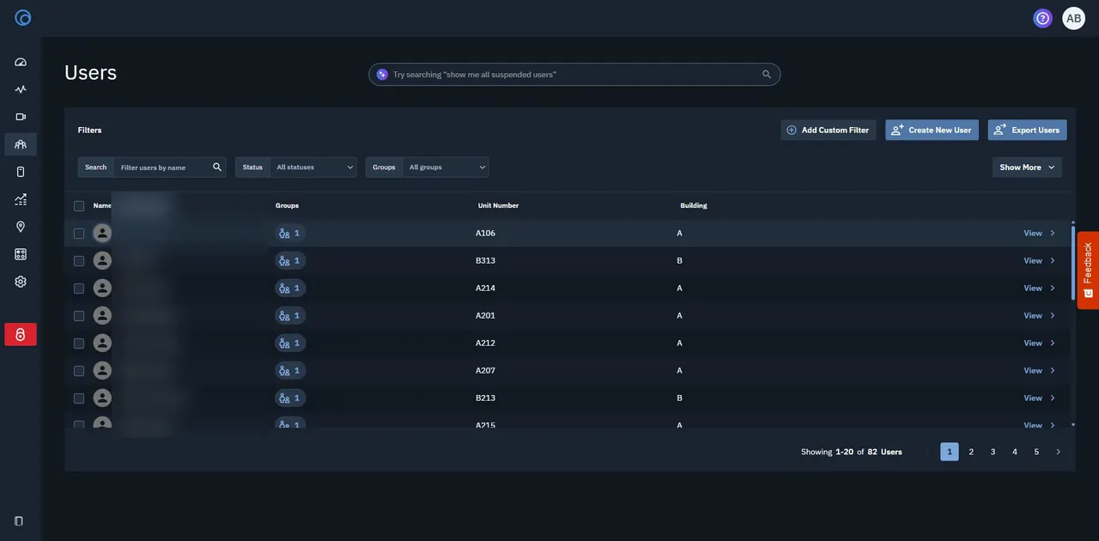This screenshot has width=1099, height=541.
Task: Select all users with header checkbox
Action: pos(79,206)
